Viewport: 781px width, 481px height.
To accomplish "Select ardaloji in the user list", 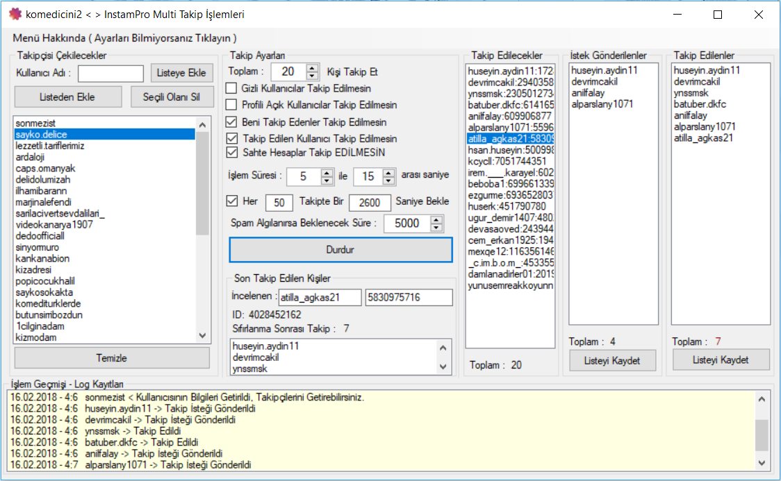I will click(x=105, y=157).
